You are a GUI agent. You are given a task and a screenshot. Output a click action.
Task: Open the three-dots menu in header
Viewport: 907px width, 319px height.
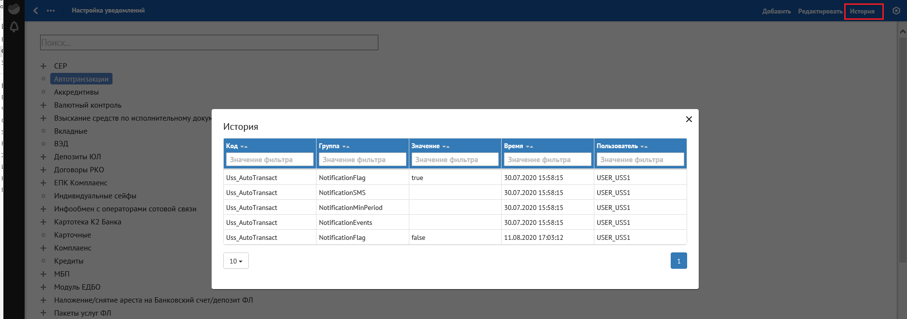click(51, 11)
